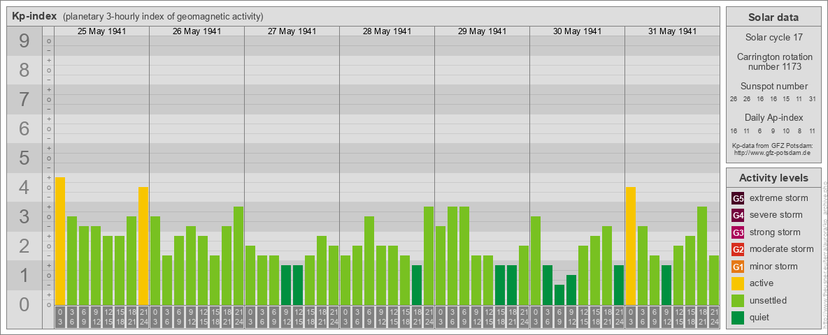Click the dark green 9-12 bar on 31 May
The width and height of the screenshot is (828, 335).
pyautogui.click(x=666, y=285)
